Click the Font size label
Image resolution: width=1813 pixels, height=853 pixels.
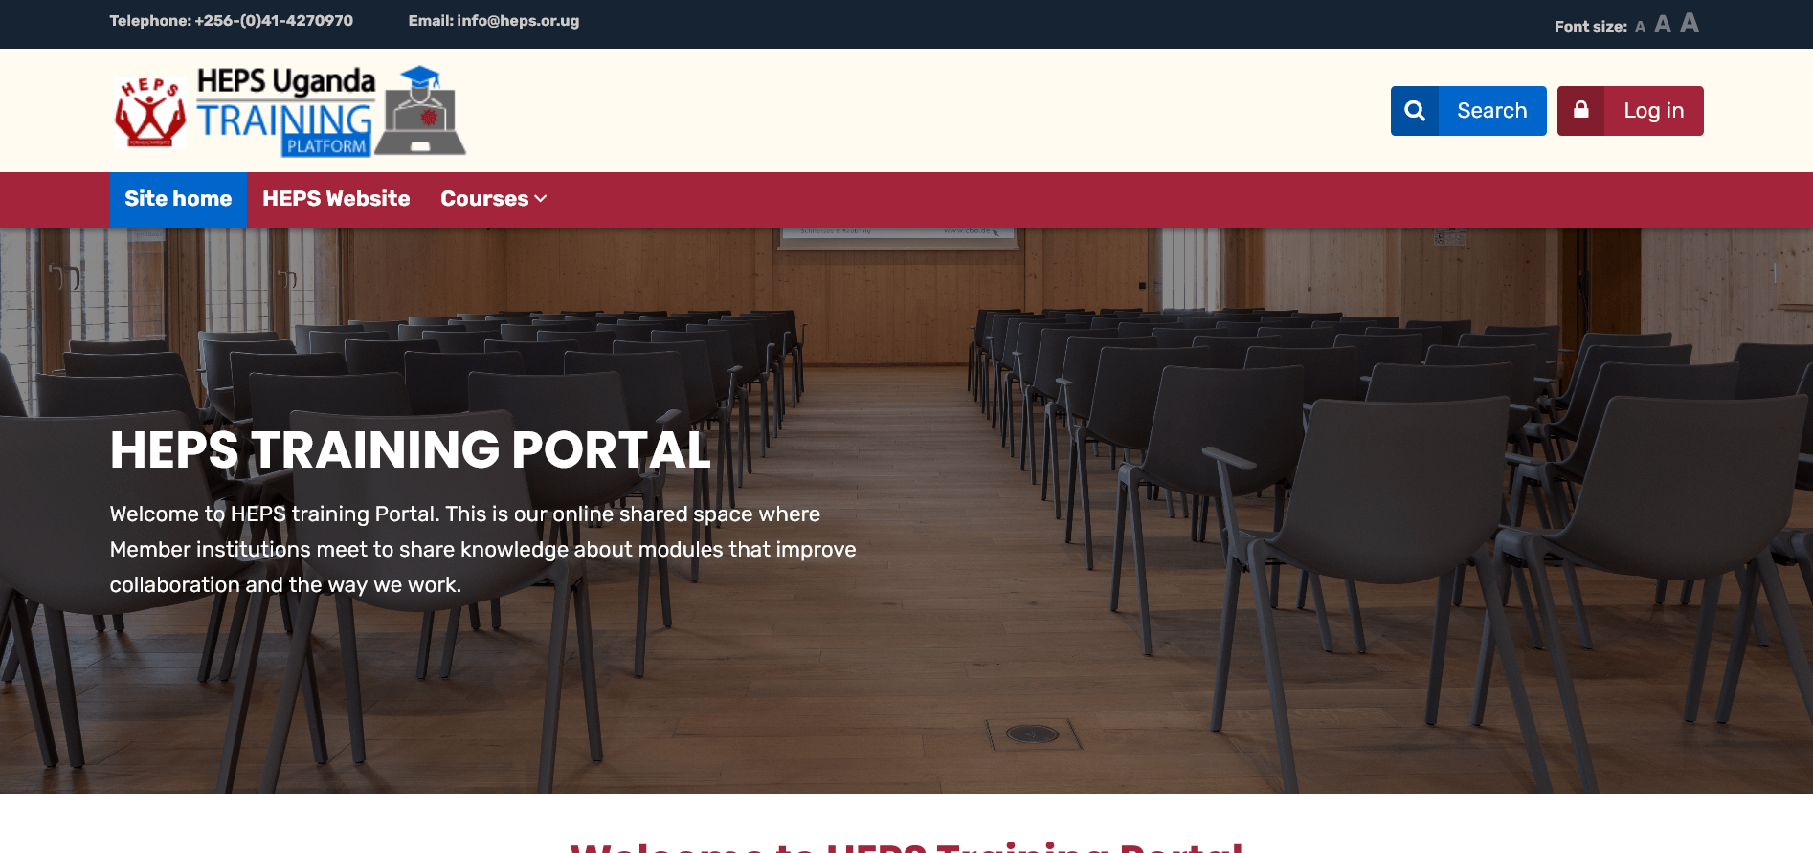click(1591, 27)
